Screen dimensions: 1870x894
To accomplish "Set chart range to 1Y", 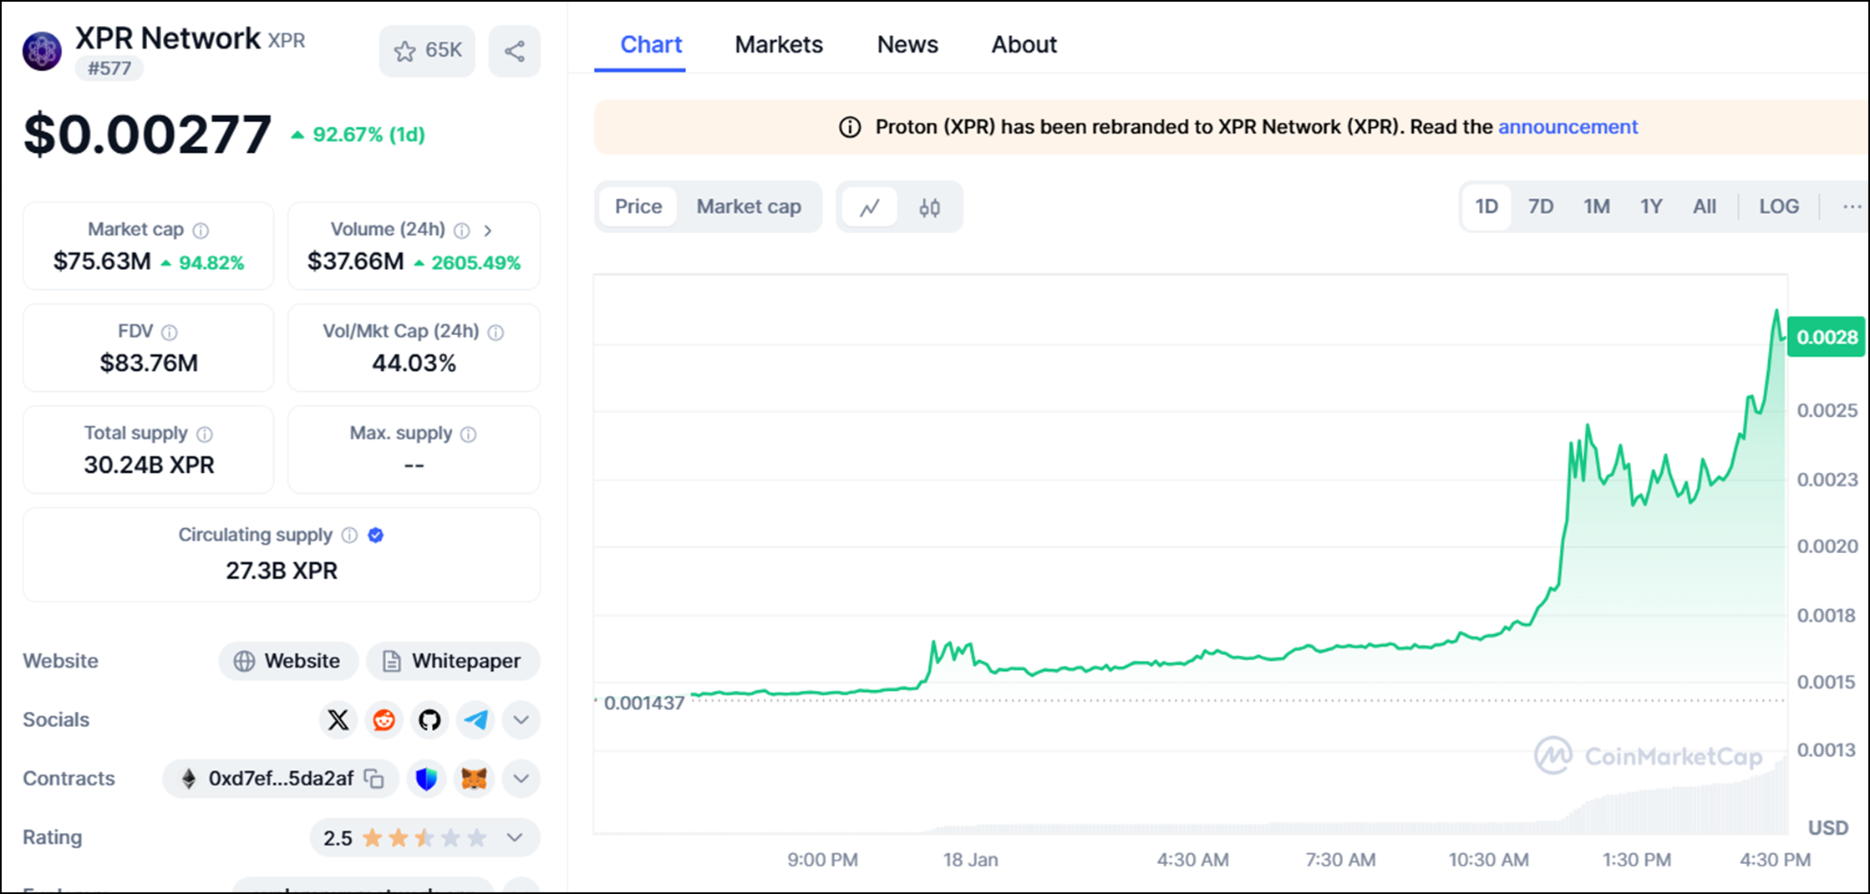I will tap(1651, 206).
